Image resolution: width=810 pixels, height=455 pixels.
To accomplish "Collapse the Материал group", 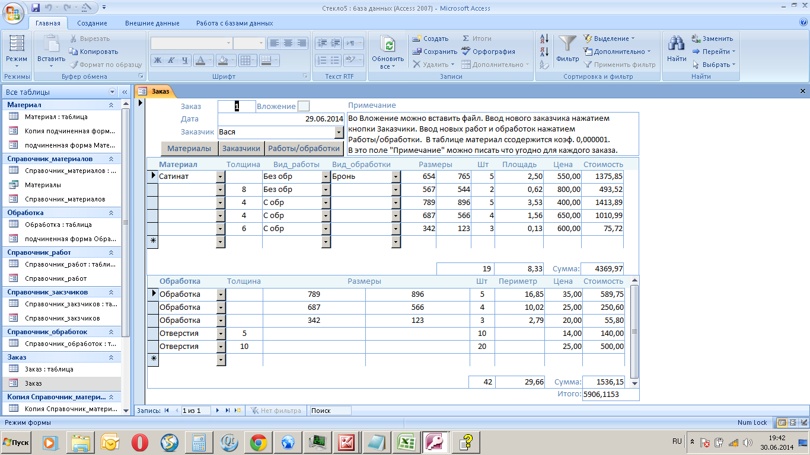I will [x=111, y=105].
